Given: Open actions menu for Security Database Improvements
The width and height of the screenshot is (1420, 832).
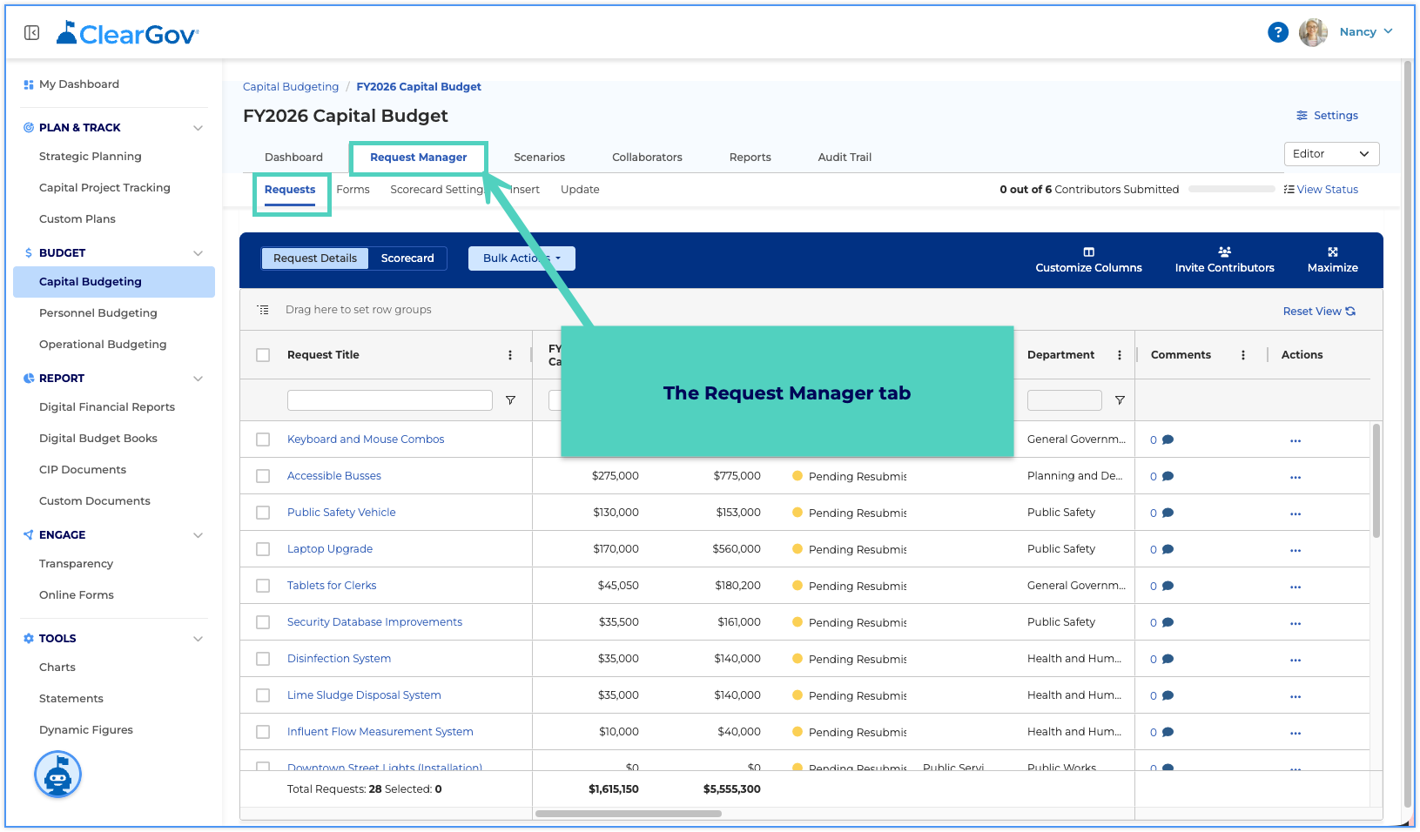Looking at the screenshot, I should coord(1295,623).
